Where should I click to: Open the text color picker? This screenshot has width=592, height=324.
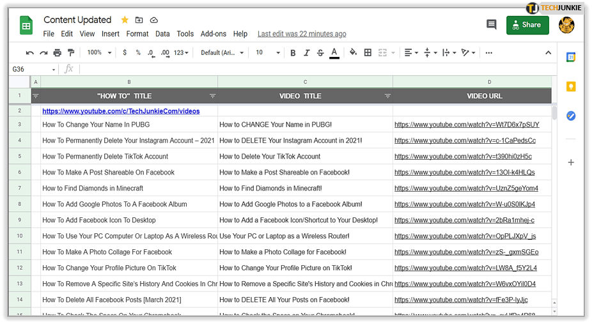334,53
